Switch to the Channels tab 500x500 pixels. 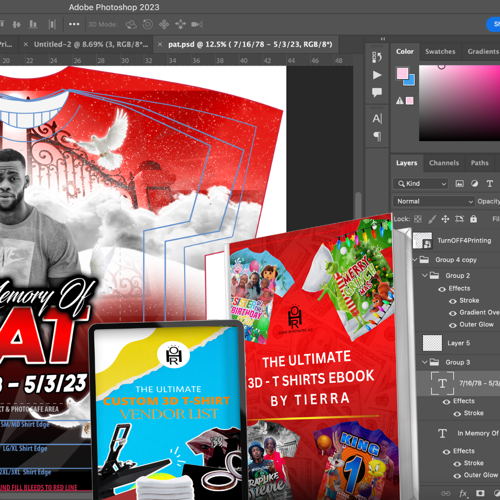444,163
